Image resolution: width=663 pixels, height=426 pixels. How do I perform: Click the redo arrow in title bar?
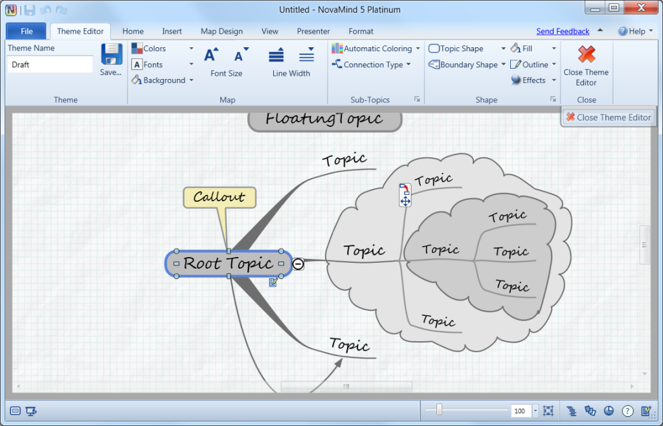[x=62, y=10]
